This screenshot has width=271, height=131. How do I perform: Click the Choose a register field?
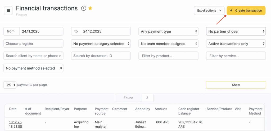pos(33,43)
